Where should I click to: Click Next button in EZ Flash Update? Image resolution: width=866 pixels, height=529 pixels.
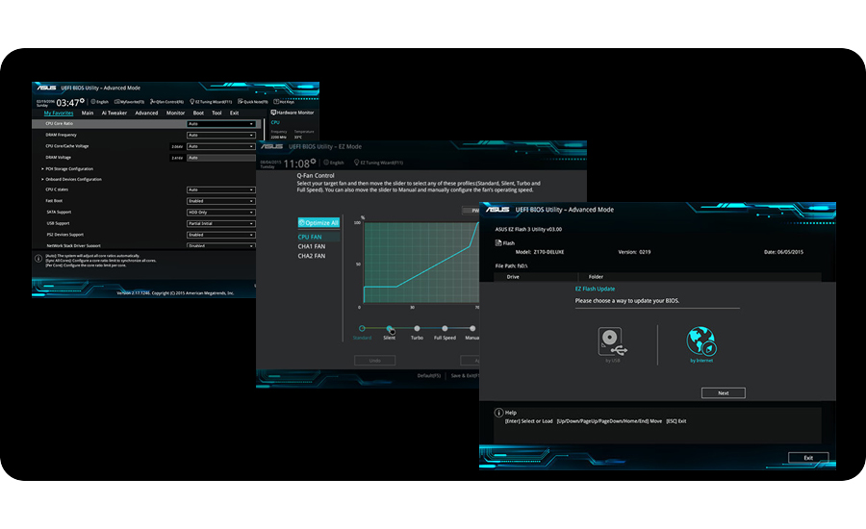coord(724,393)
